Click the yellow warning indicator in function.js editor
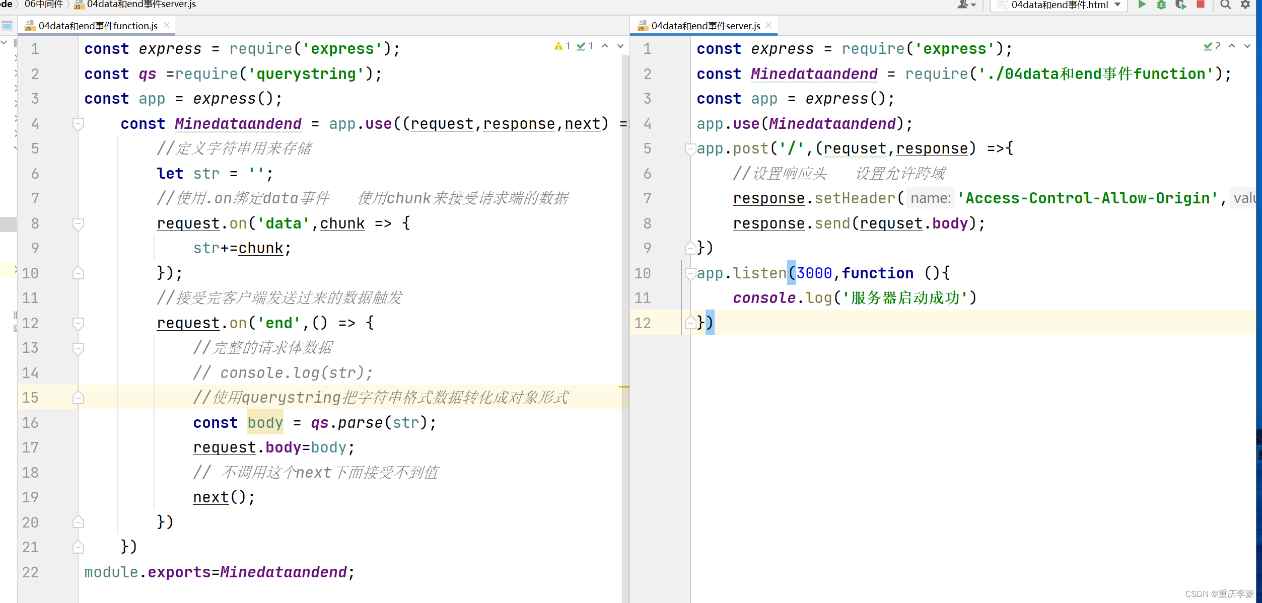The height and width of the screenshot is (603, 1262). (562, 46)
